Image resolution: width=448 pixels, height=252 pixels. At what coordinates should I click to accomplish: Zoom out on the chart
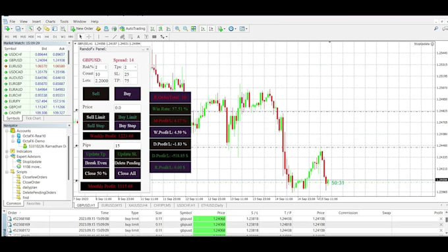185,29
